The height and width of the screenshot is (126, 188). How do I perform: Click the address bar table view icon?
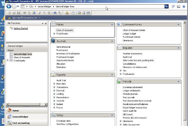(23, 6)
